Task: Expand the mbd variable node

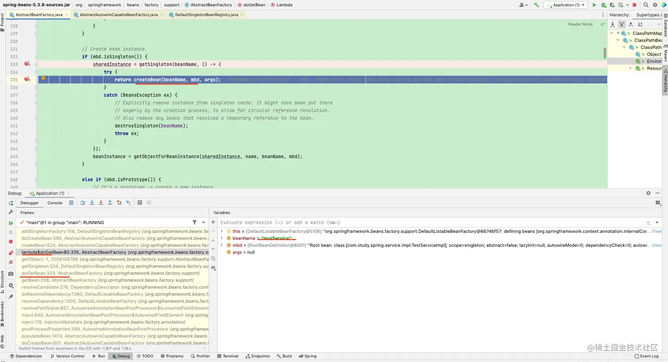Action: coord(221,245)
